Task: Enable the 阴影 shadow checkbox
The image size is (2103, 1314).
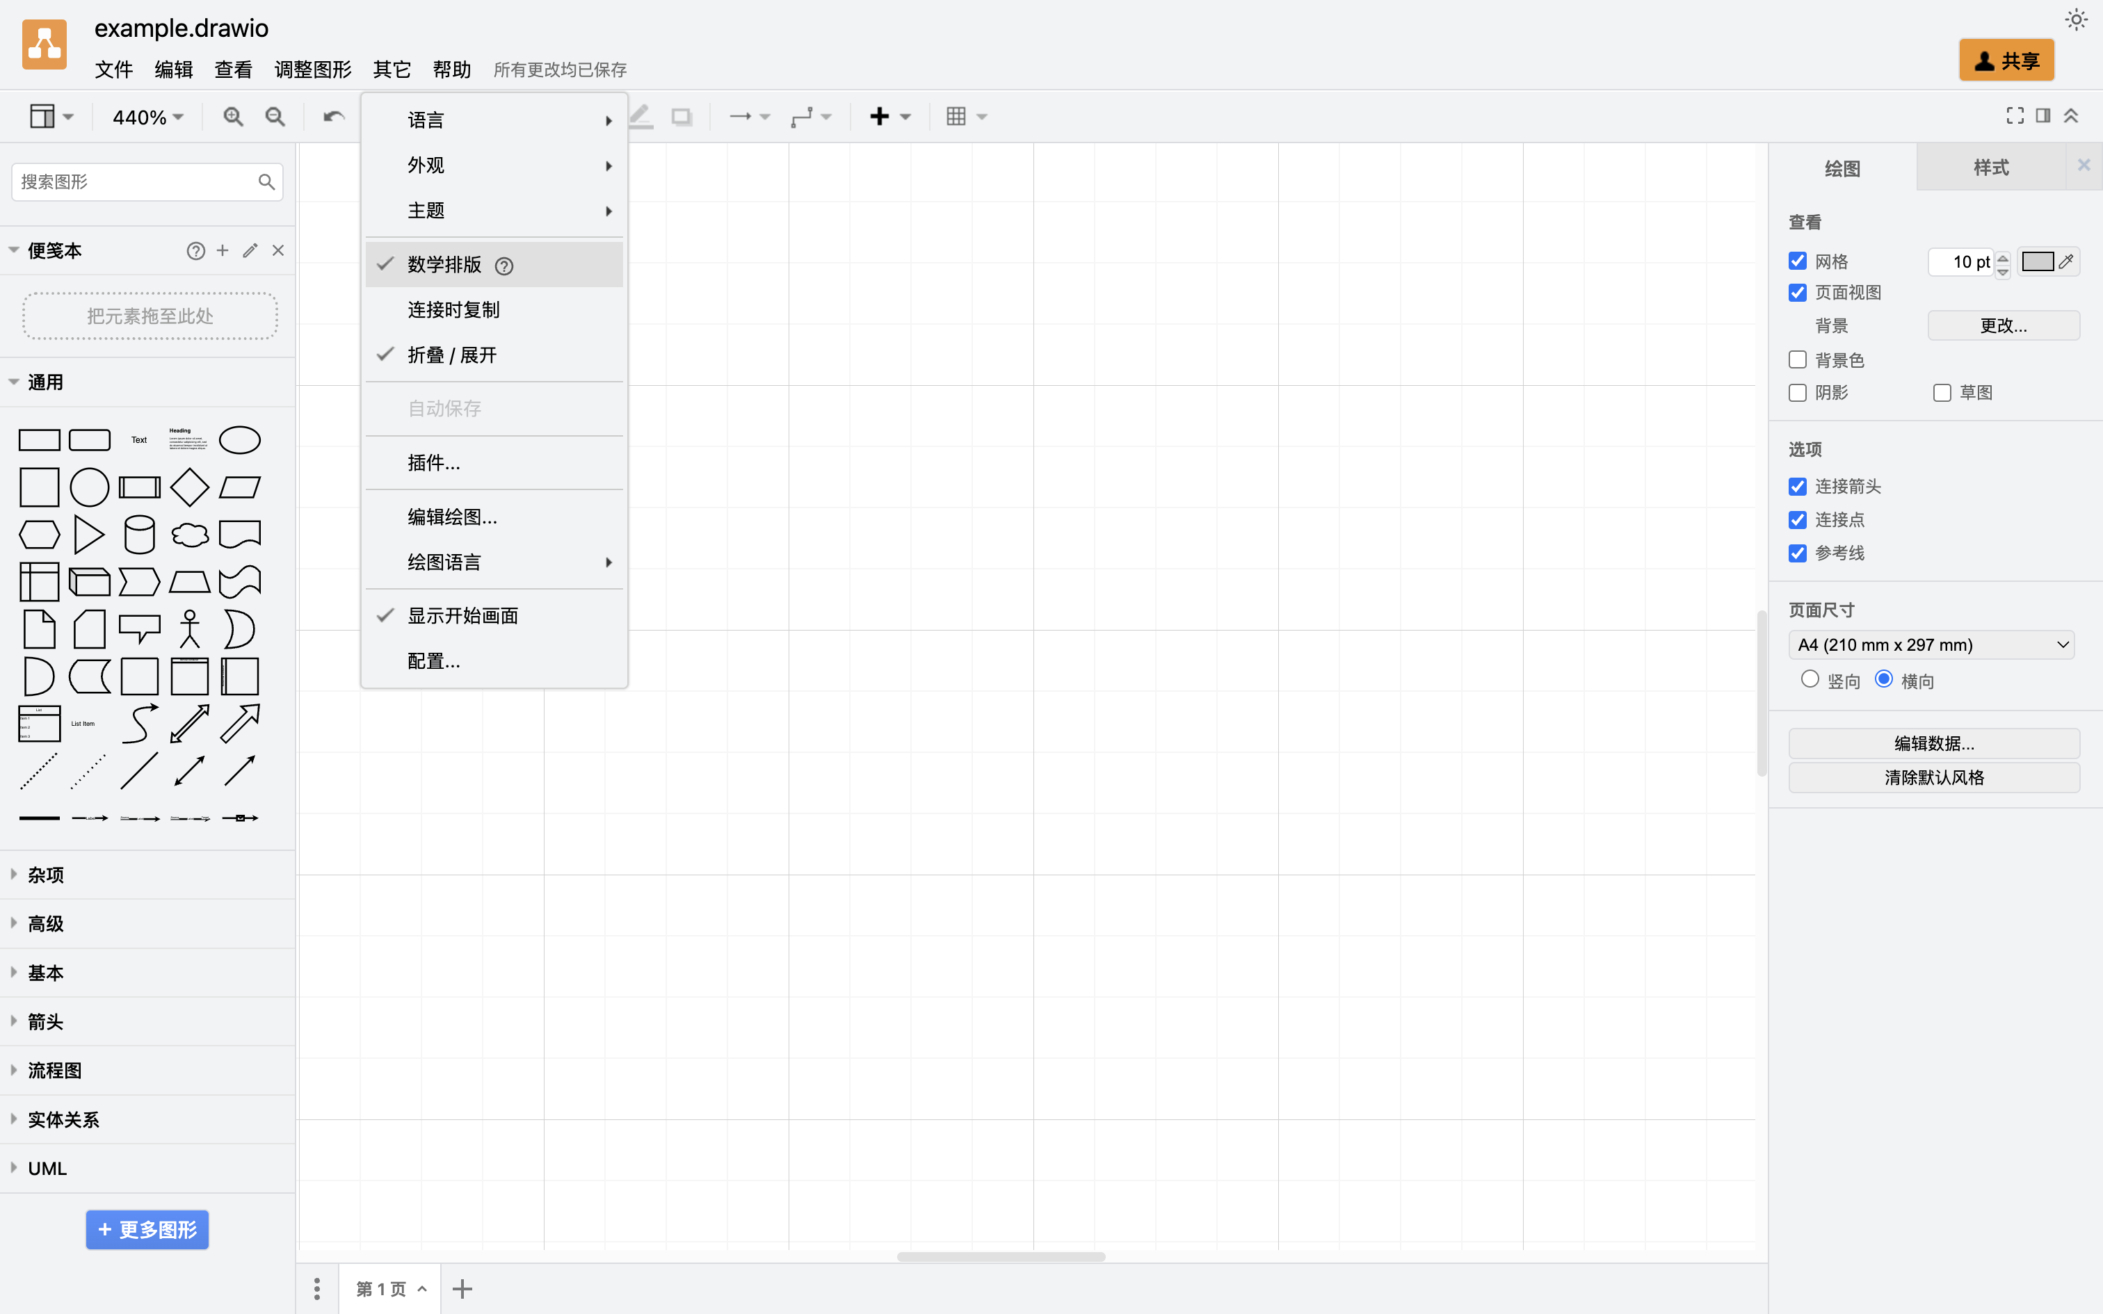Action: coord(1797,393)
